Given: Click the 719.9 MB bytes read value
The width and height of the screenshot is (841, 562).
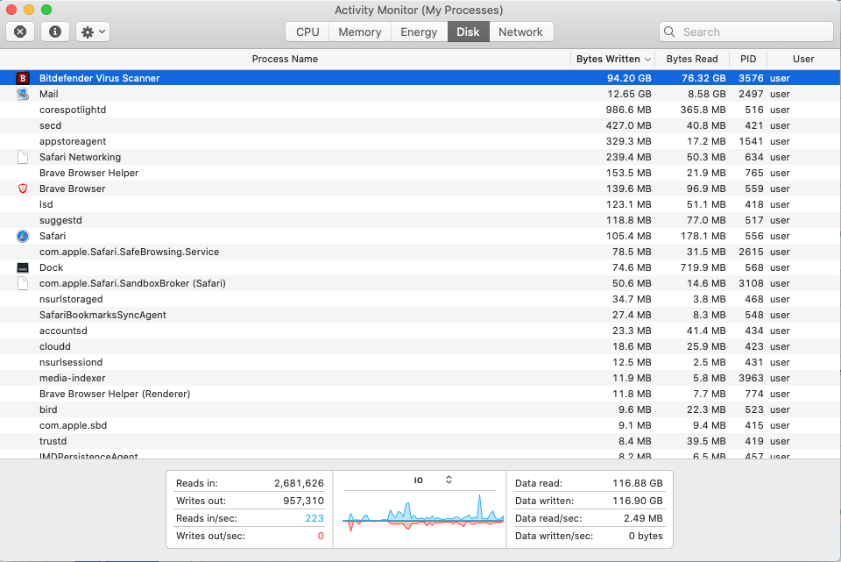Looking at the screenshot, I should [703, 268].
